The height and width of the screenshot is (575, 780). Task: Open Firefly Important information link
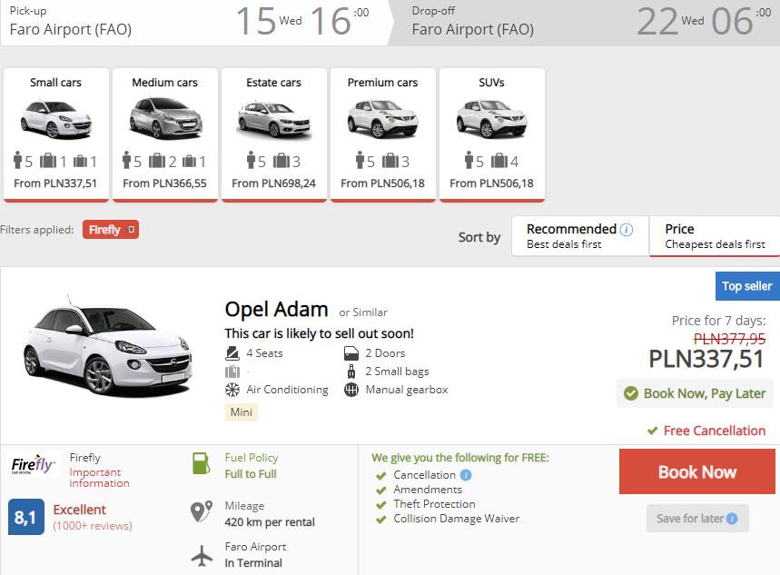tap(99, 478)
